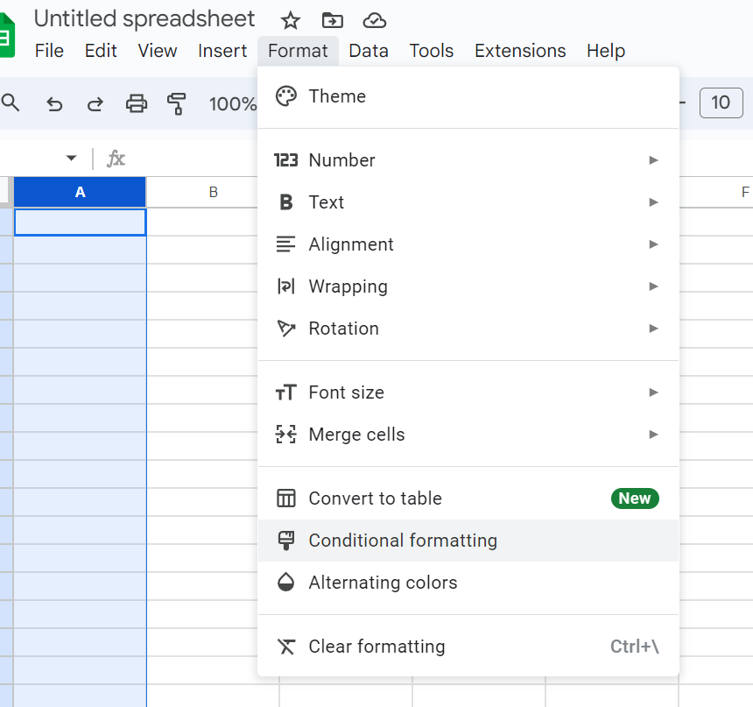Click the font size 10 field
The width and height of the screenshot is (753, 707).
pos(721,103)
